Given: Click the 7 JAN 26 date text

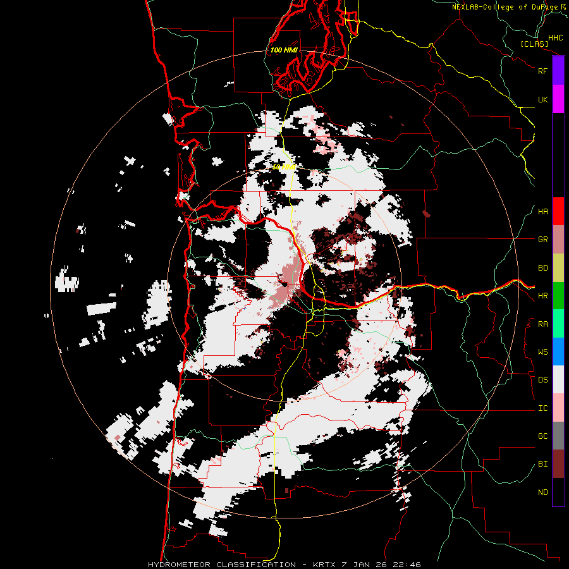Looking at the screenshot, I should (x=365, y=565).
